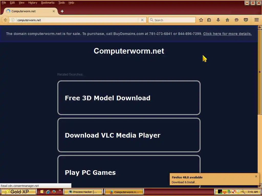Click the Process Hacker tray graph icon
Screen dimensions: 262x196
(x=220, y=192)
